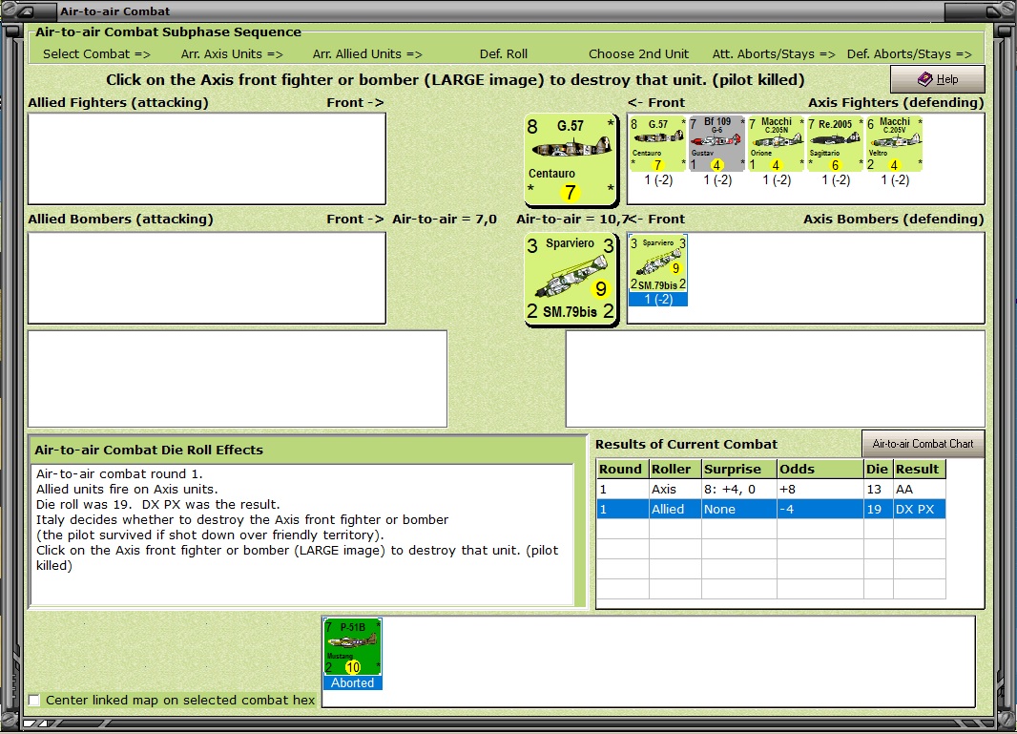This screenshot has width=1017, height=734.
Task: Click the Round column header
Action: [x=623, y=470]
